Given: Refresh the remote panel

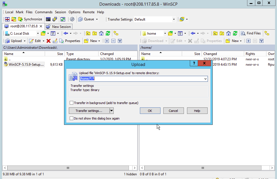Looking at the screenshot, I should 235,33.
